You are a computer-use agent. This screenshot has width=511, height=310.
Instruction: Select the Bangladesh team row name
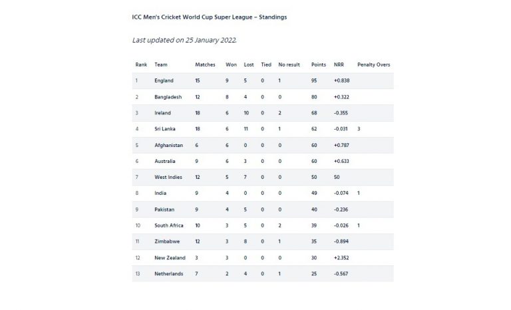(168, 97)
